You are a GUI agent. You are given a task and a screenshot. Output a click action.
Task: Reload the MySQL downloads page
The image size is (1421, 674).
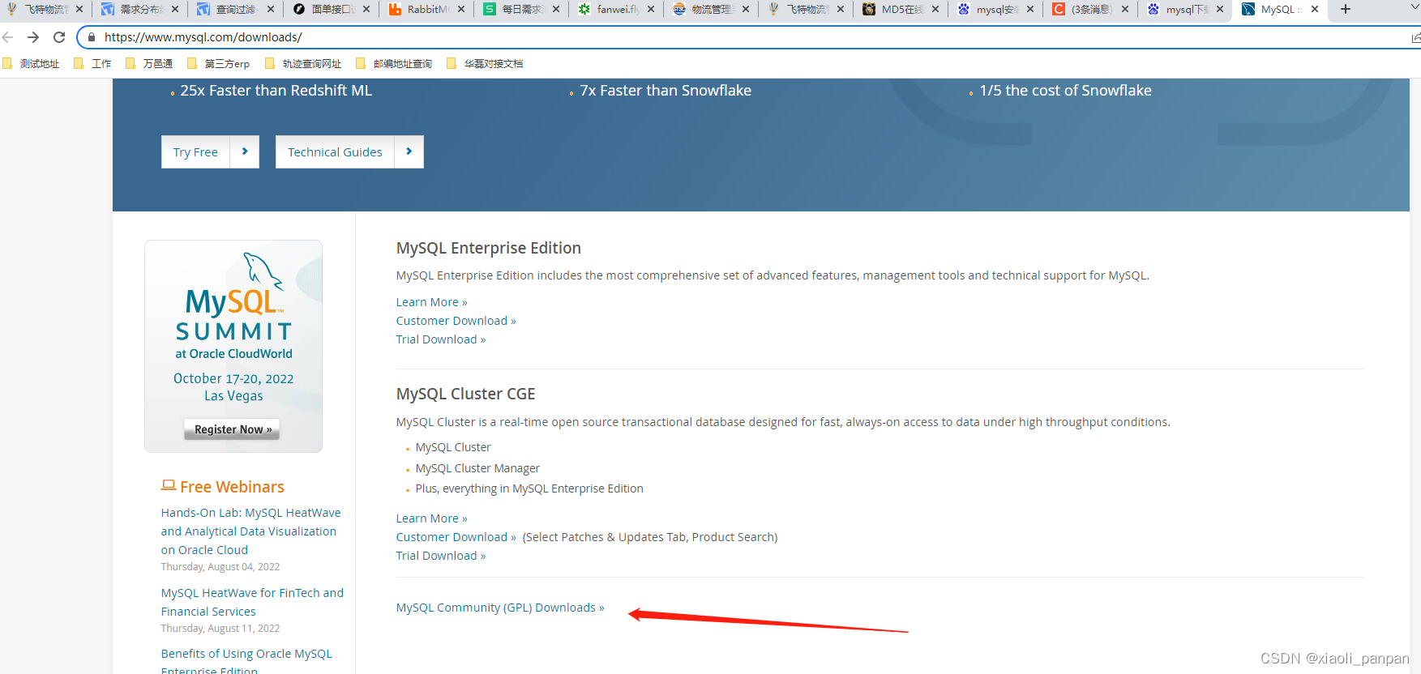(x=59, y=37)
